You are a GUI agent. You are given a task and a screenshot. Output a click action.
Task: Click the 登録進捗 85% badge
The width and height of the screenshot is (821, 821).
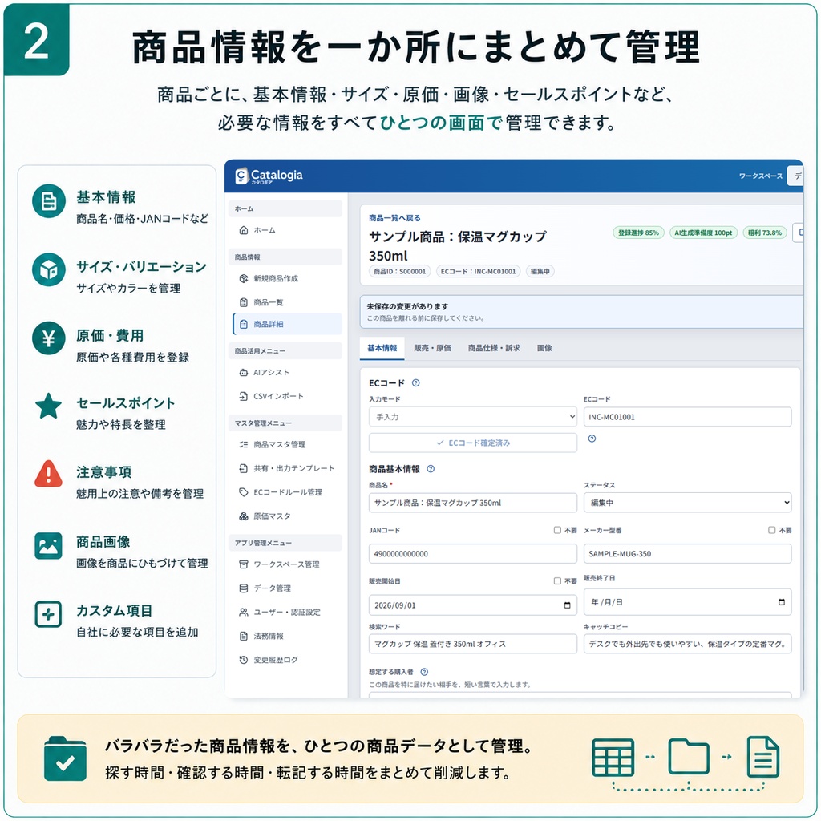638,233
